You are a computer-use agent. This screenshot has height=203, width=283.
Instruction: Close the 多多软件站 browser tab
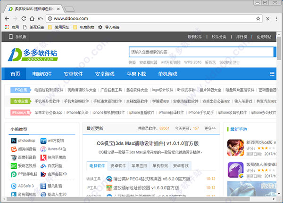click(x=58, y=9)
